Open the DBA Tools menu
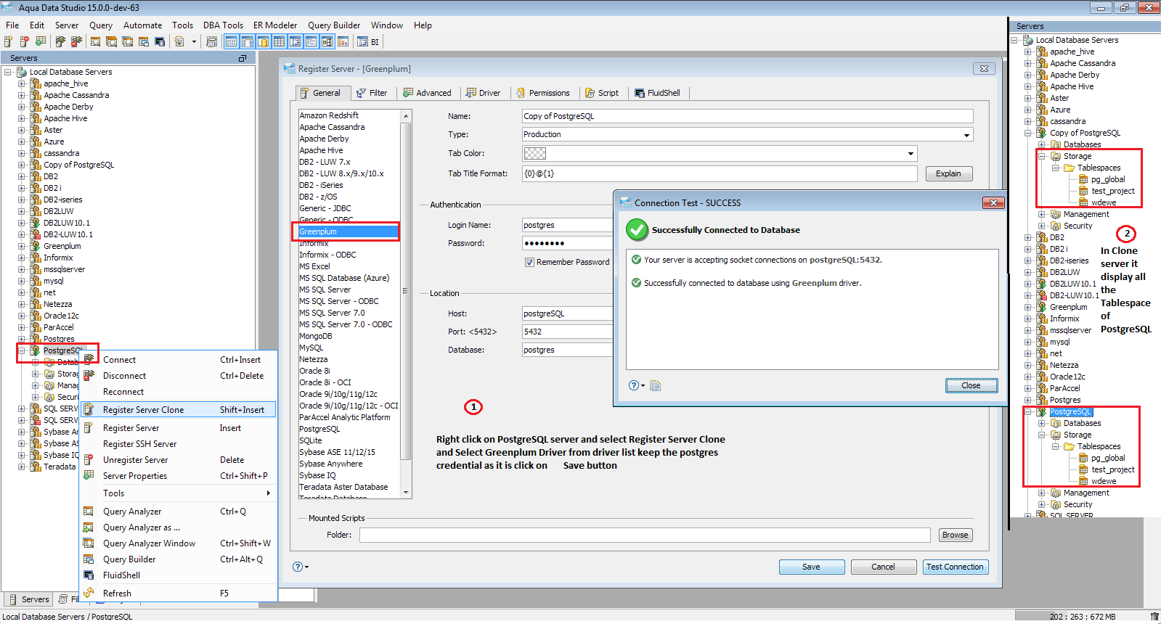This screenshot has width=1161, height=624. click(x=223, y=25)
